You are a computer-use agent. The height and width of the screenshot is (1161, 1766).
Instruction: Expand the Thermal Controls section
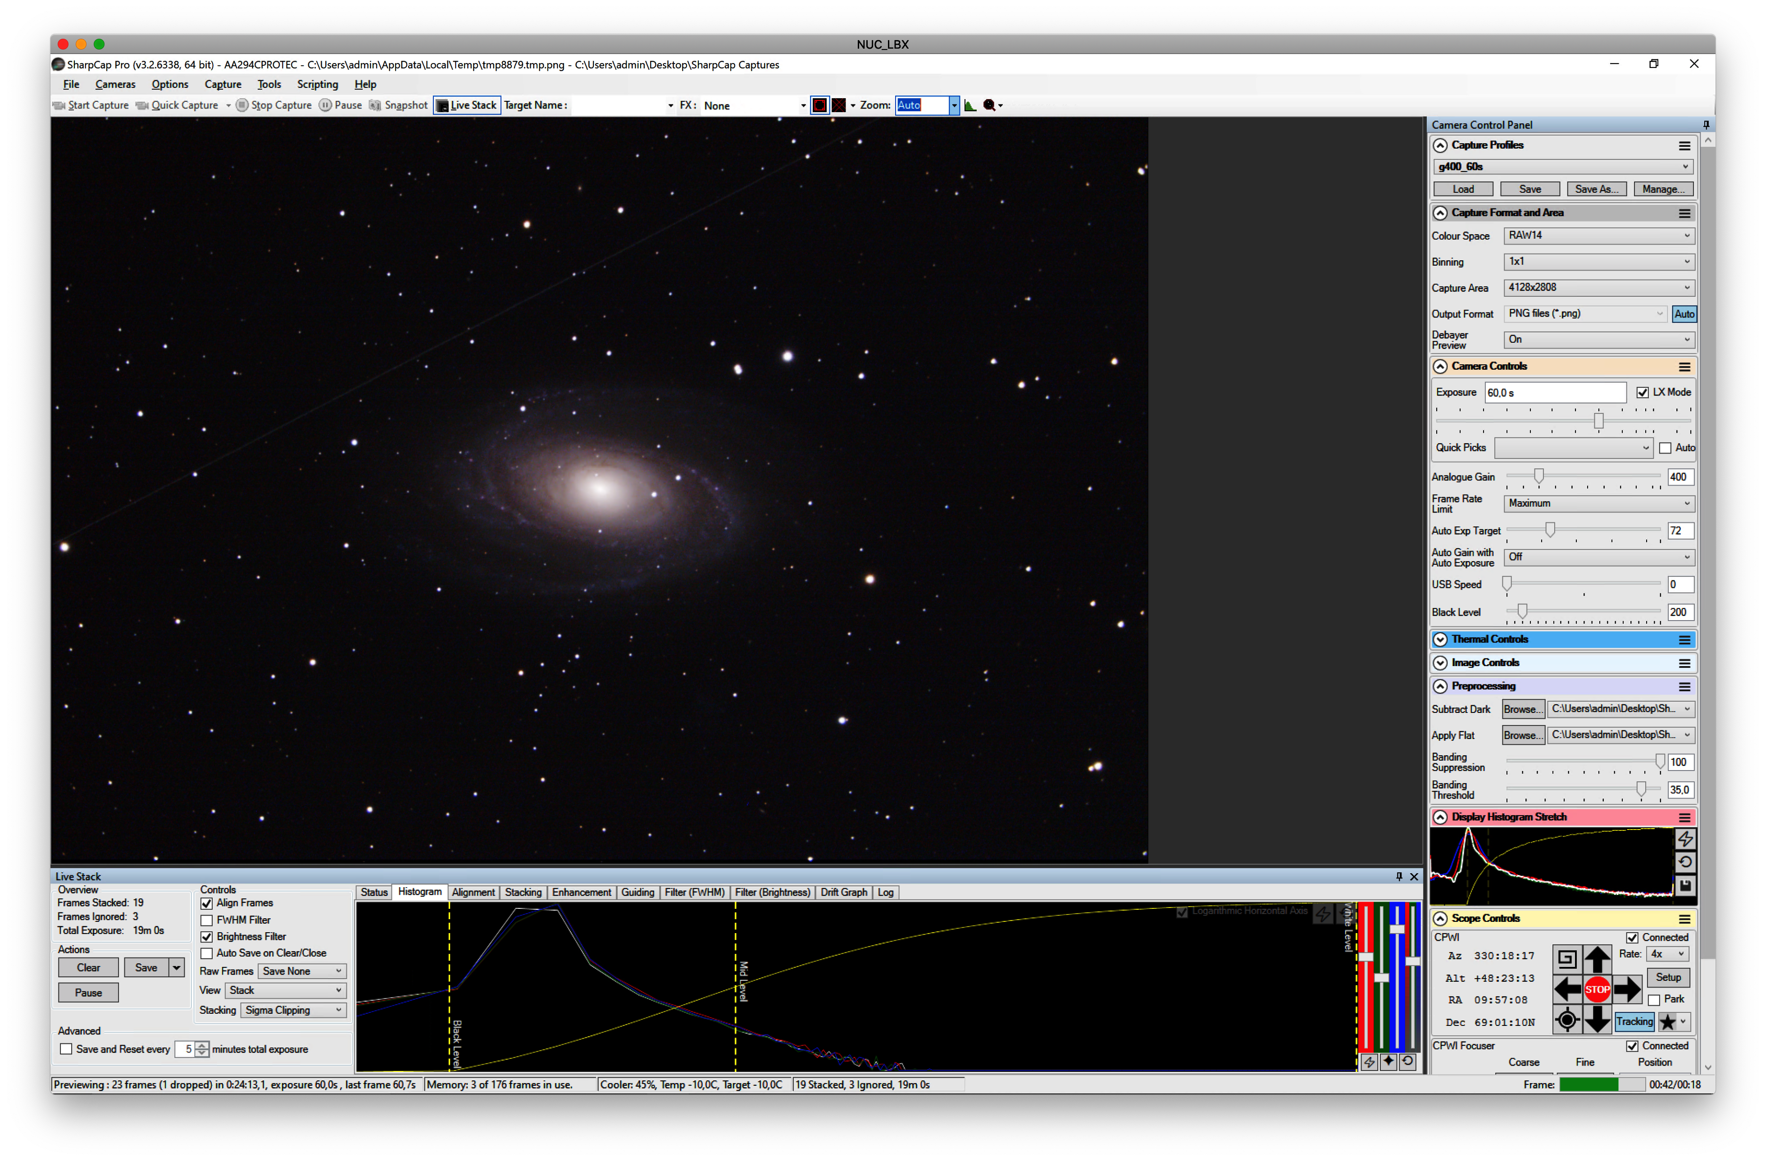click(x=1440, y=639)
